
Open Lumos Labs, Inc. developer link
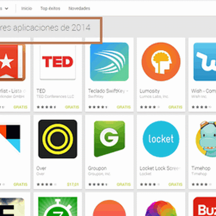pos(154,96)
